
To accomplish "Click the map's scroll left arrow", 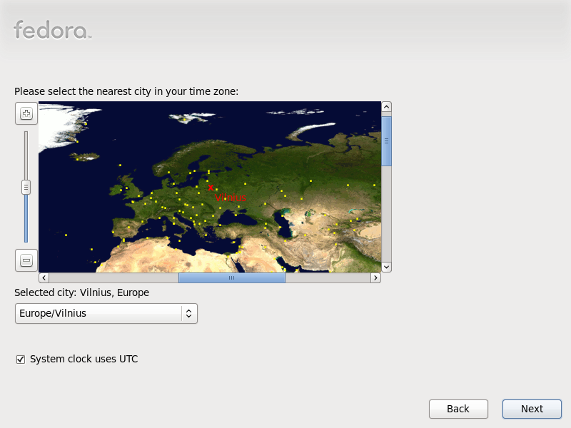I will [44, 277].
